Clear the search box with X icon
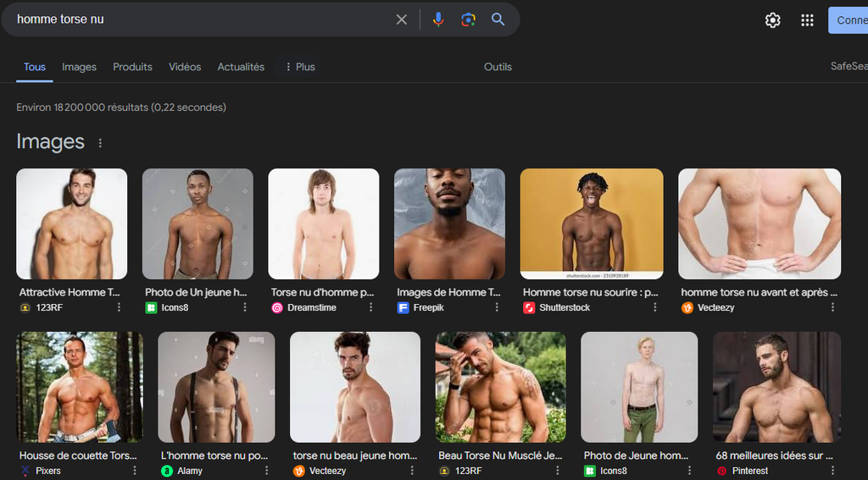Image resolution: width=868 pixels, height=480 pixels. click(402, 19)
